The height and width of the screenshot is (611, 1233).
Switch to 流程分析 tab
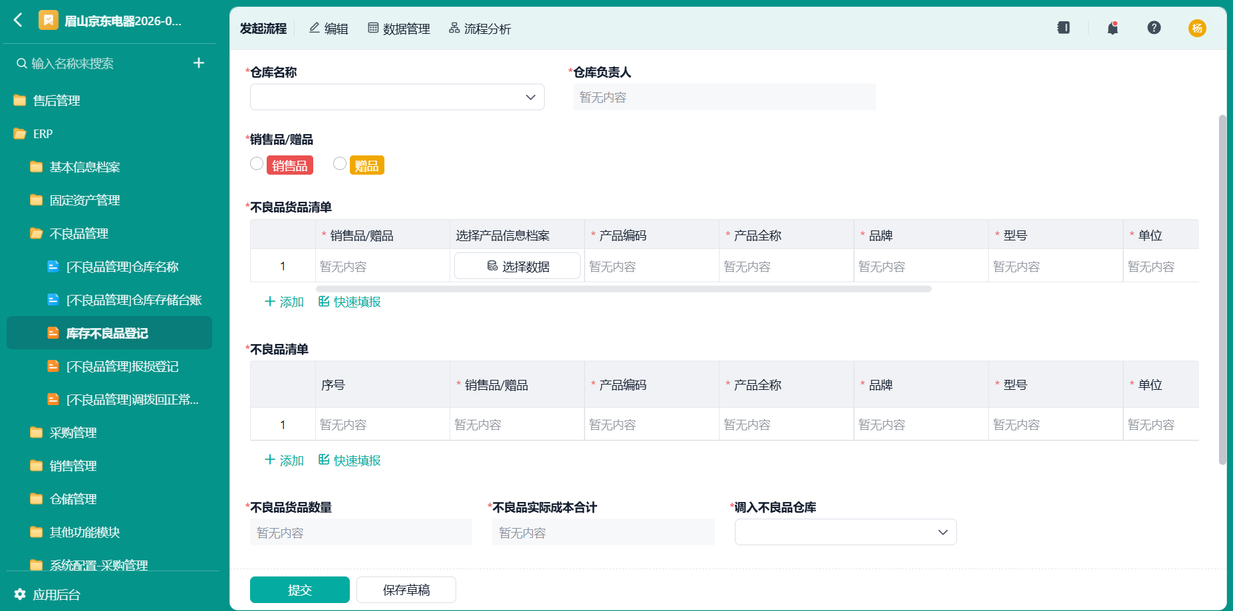[x=479, y=29]
